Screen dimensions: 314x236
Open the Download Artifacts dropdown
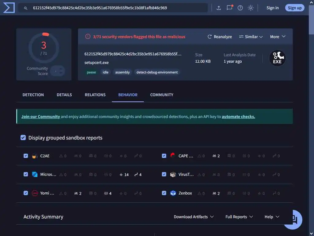pyautogui.click(x=194, y=217)
